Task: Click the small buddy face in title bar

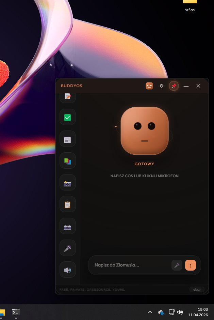Action: (x=149, y=86)
